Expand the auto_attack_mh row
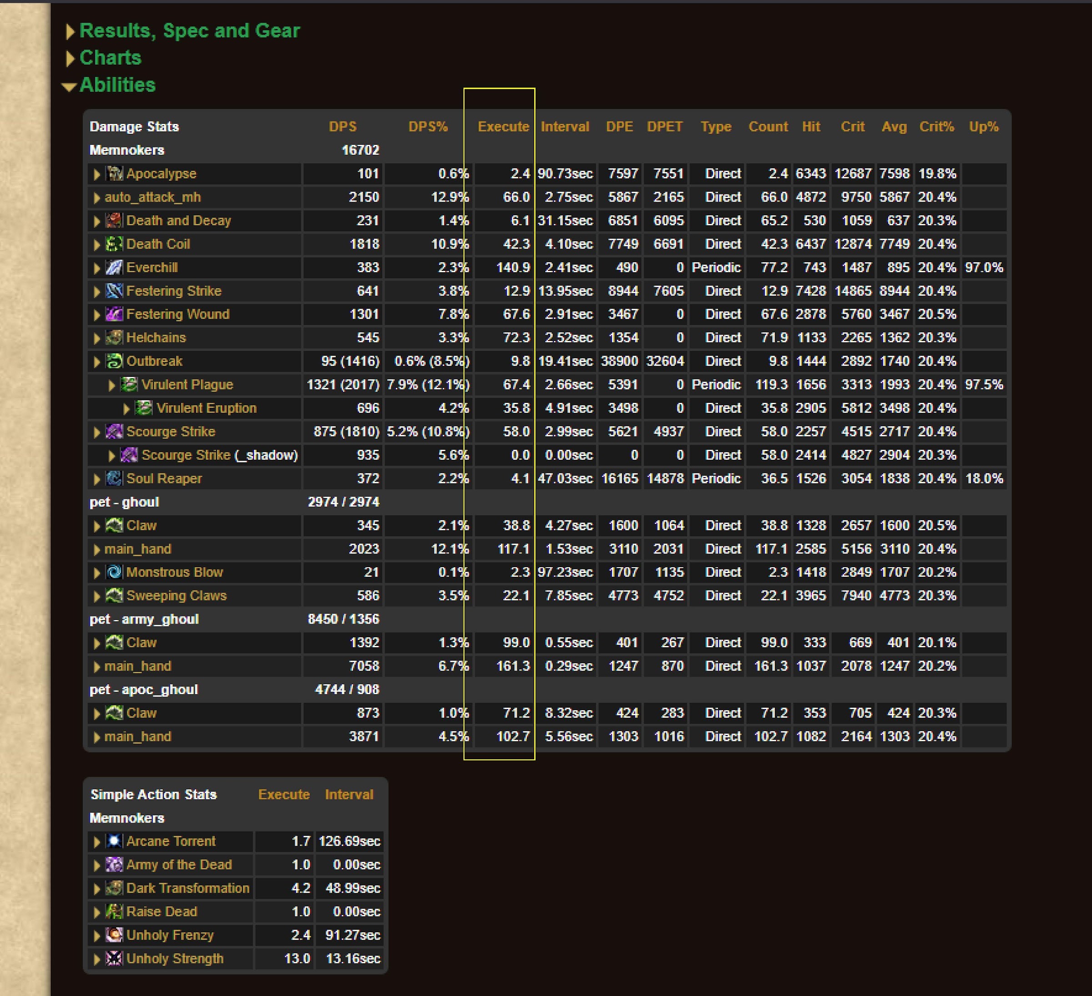The image size is (1092, 996). [x=97, y=197]
